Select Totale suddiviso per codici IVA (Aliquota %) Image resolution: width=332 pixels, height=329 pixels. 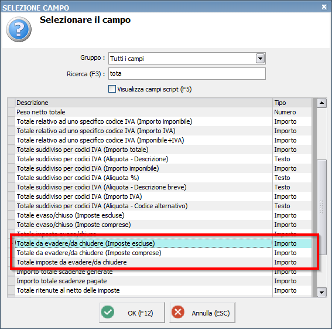point(159,178)
